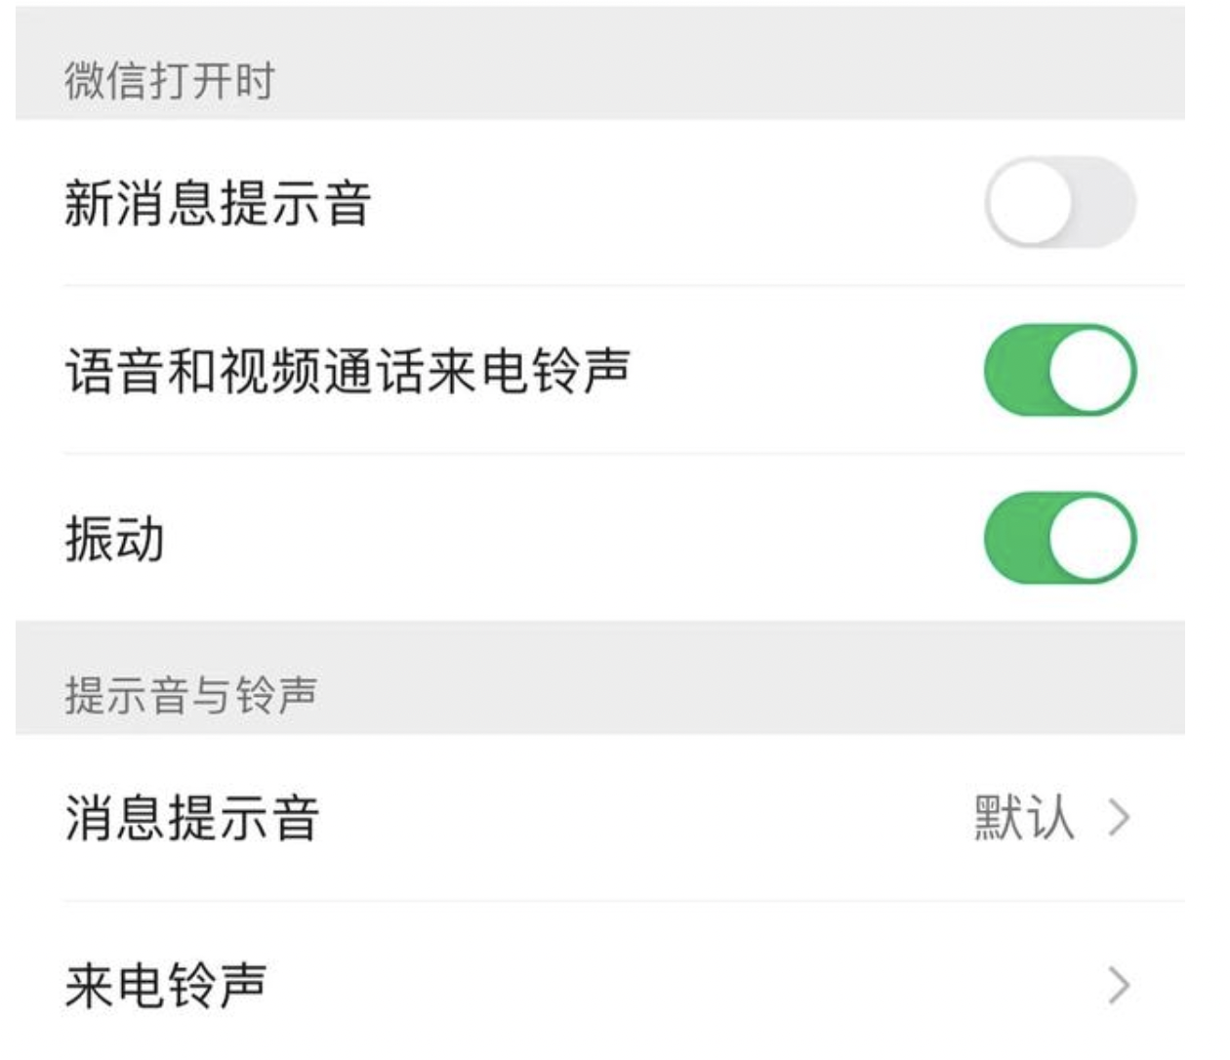Viewport: 1230px width, 1060px height.
Task: Click the 默认 value text
Action: pyautogui.click(x=1024, y=818)
